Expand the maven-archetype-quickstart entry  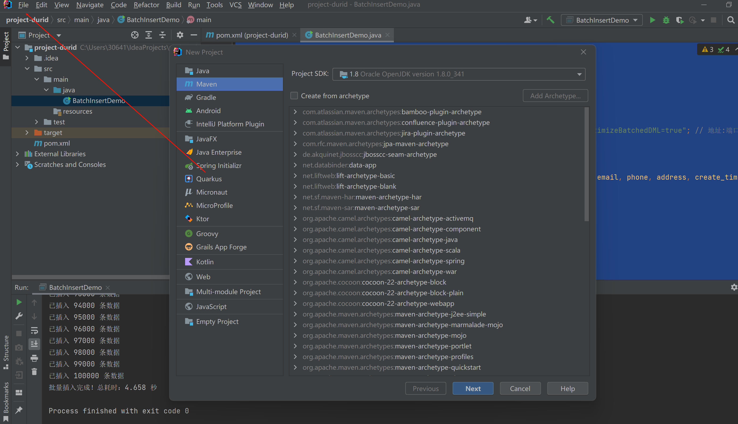point(295,368)
